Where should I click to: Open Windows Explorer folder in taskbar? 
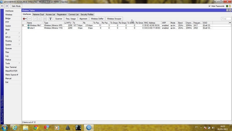point(26,128)
